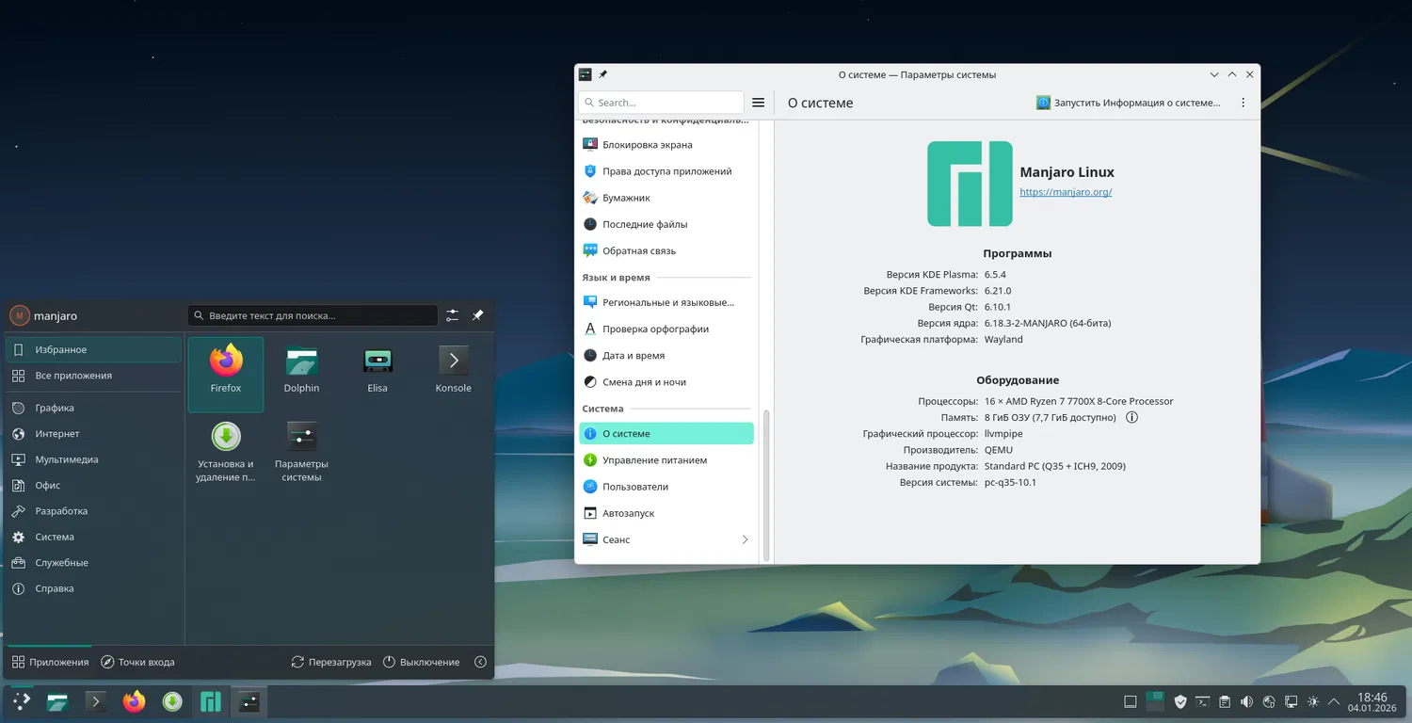Viewport: 1412px width, 723px height.
Task: Click 'Запустить Информация о системе…' button
Action: [x=1129, y=103]
